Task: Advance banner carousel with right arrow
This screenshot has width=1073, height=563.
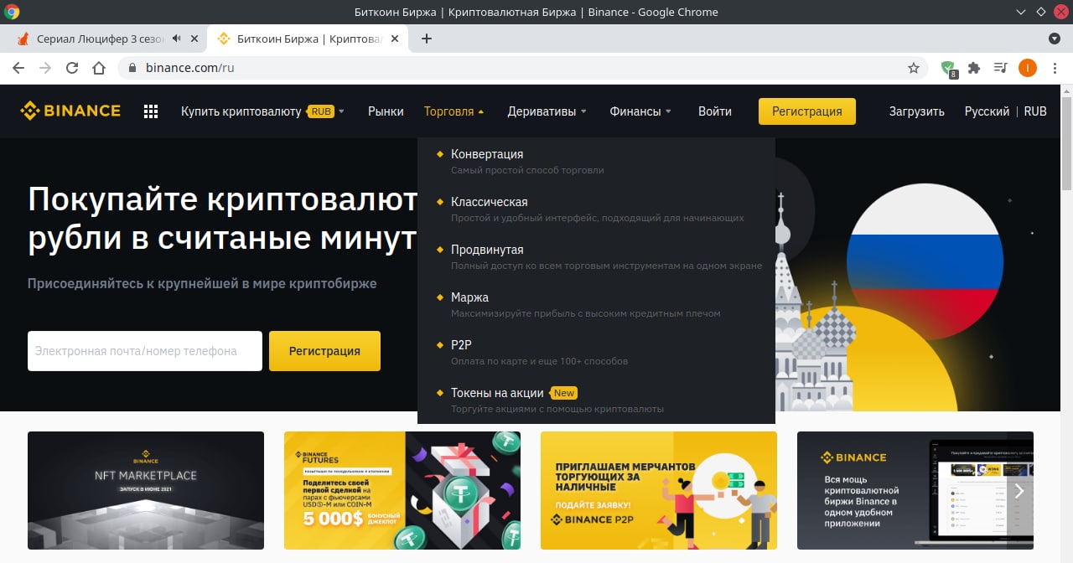Action: click(1019, 491)
